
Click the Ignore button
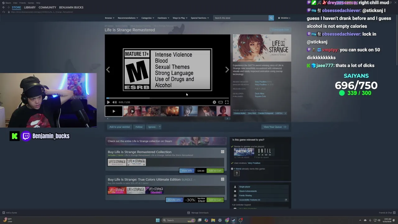click(x=152, y=127)
